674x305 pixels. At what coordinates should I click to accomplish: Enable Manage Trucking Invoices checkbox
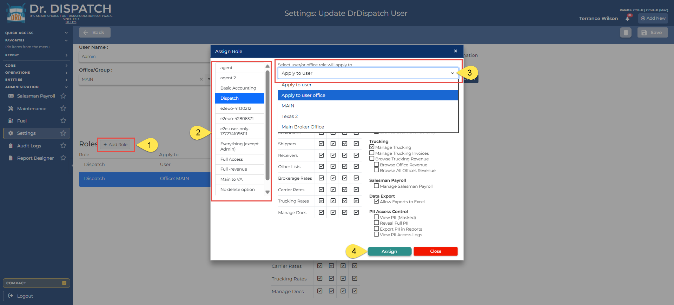[372, 153]
